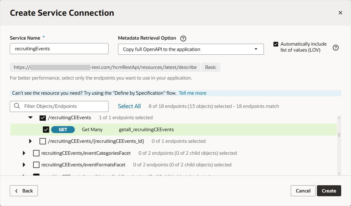Screen dimensions: 351x206
Task: Click the GET method badge on Get Many
Action: [63, 129]
